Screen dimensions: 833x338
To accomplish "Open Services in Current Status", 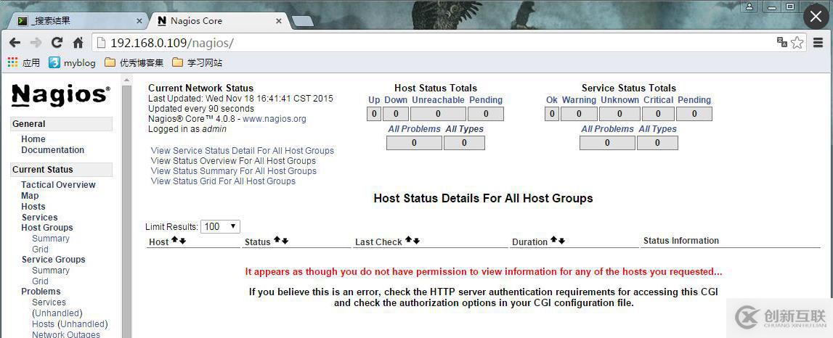I will pyautogui.click(x=39, y=217).
